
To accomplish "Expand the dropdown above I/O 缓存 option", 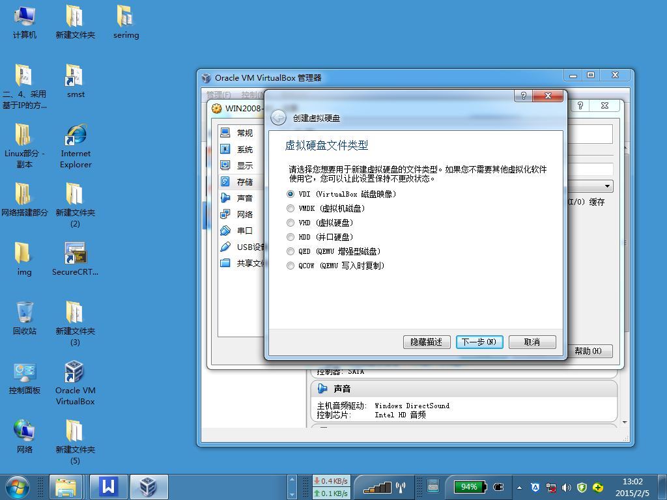I will click(x=607, y=186).
